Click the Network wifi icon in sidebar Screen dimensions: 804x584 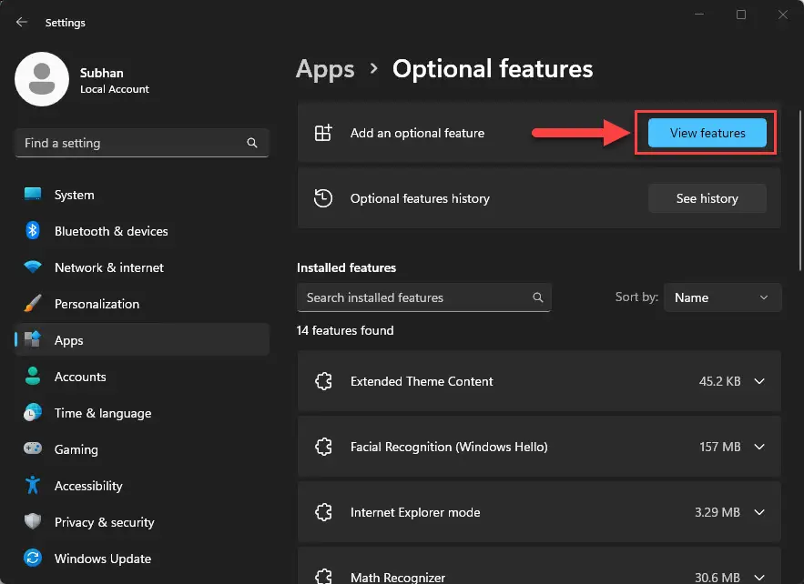(x=33, y=267)
